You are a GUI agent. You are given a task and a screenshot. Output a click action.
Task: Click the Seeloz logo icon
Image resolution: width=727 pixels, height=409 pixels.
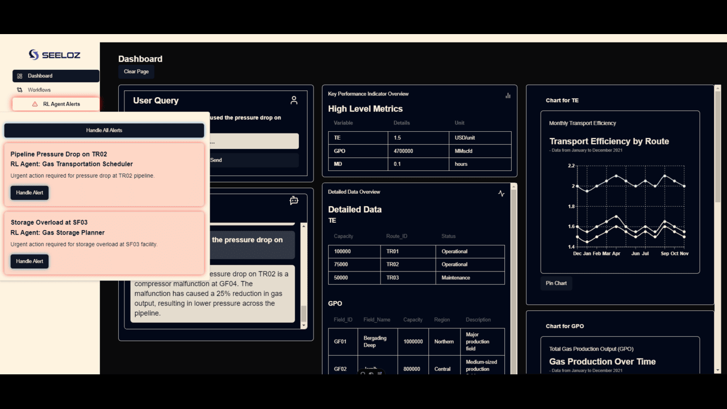point(34,55)
